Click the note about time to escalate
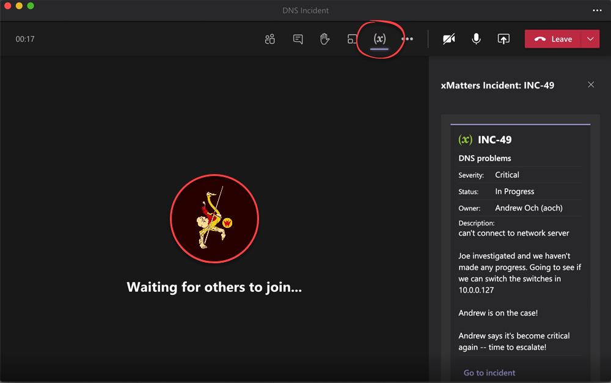Viewport: 611px width, 383px height. pyautogui.click(x=514, y=341)
